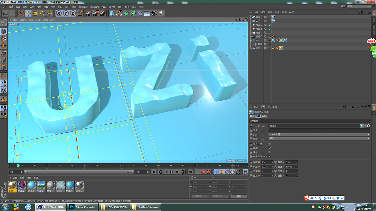Select the Rotate tool in the toolbar

(x=43, y=13)
